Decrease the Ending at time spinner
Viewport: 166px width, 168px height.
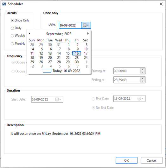tap(143, 81)
